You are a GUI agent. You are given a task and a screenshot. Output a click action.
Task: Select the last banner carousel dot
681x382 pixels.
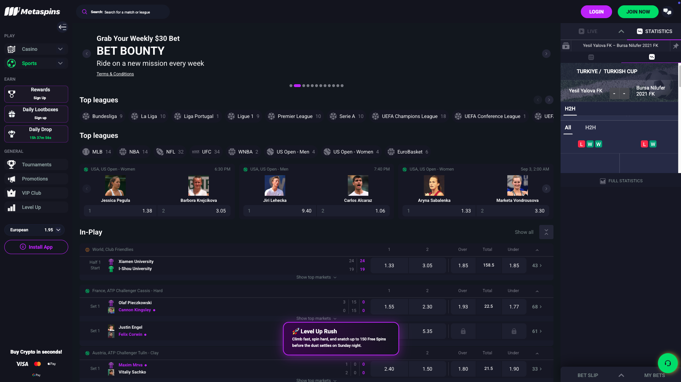point(342,86)
